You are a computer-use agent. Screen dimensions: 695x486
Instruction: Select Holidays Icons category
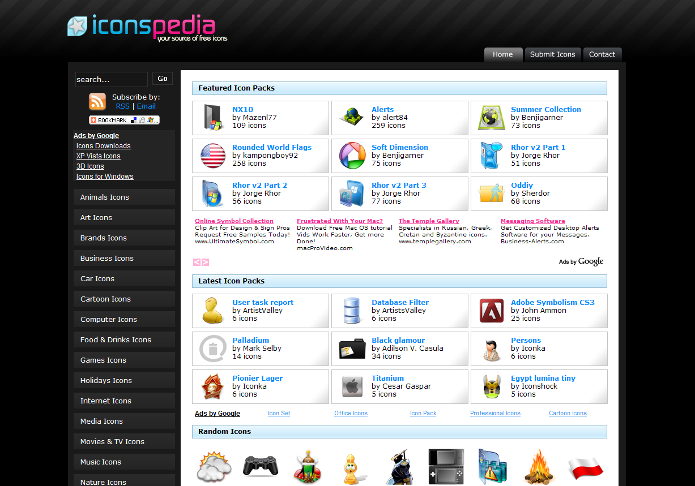click(x=124, y=380)
